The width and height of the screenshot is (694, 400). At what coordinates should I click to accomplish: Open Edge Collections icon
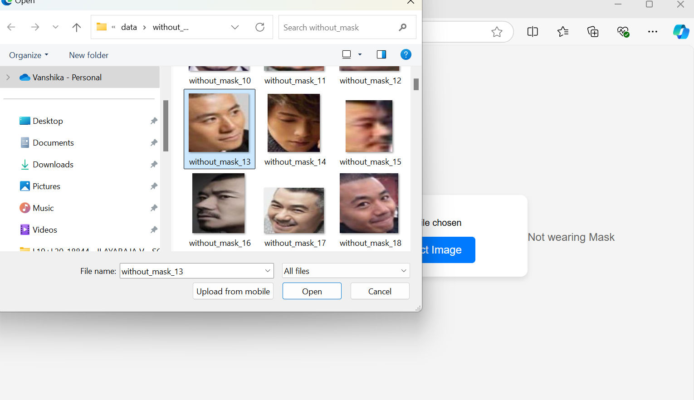point(593,32)
